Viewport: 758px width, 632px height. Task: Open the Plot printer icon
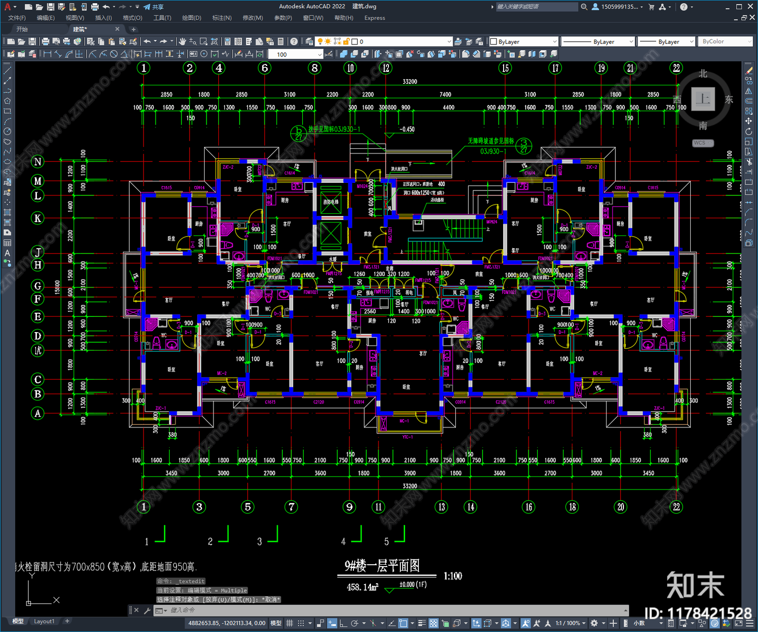click(45, 42)
